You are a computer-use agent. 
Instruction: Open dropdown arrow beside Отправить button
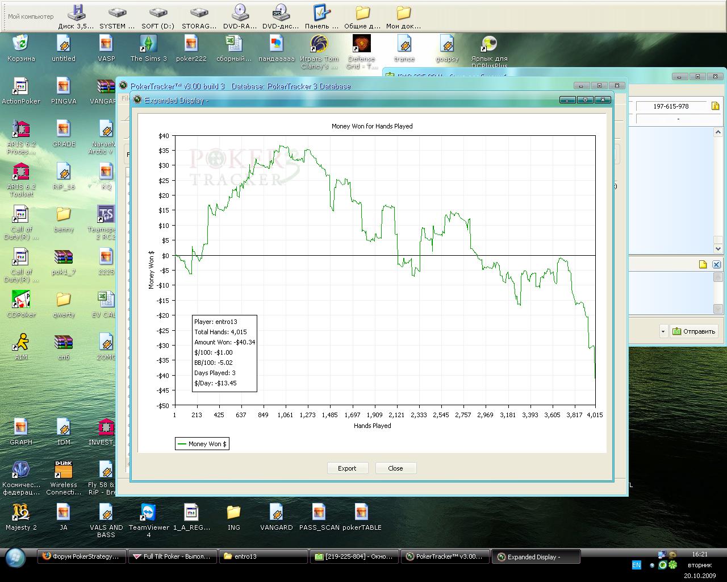tap(663, 331)
